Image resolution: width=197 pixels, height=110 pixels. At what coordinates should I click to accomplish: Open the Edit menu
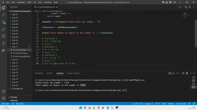coord(13,2)
